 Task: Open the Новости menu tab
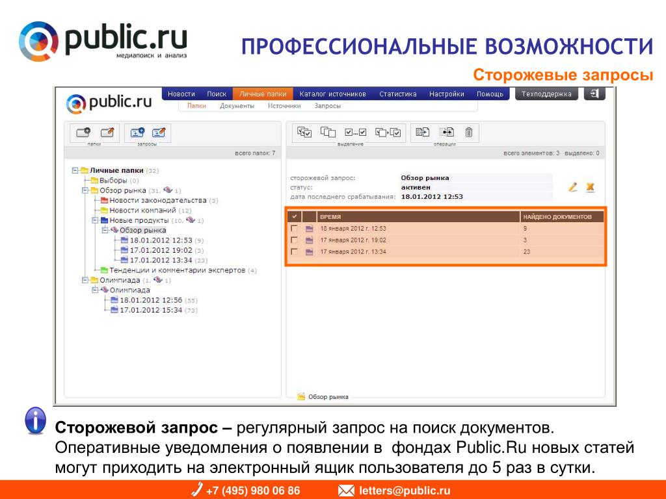pos(181,94)
